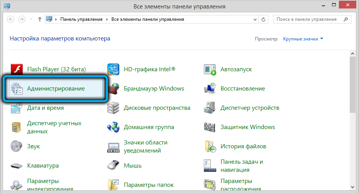359x193 pixels.
Task: Click the refresh button near address bar
Action: coord(263,19)
